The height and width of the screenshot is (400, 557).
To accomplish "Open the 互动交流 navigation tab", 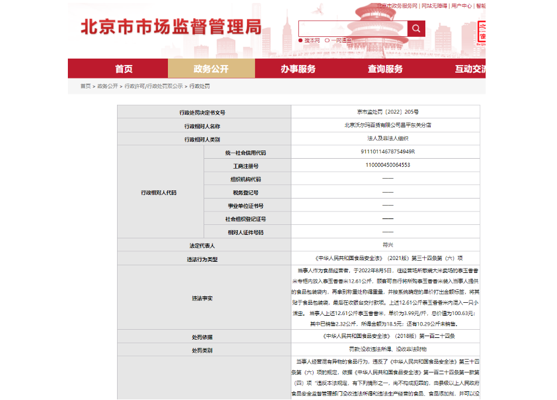I will click(470, 69).
